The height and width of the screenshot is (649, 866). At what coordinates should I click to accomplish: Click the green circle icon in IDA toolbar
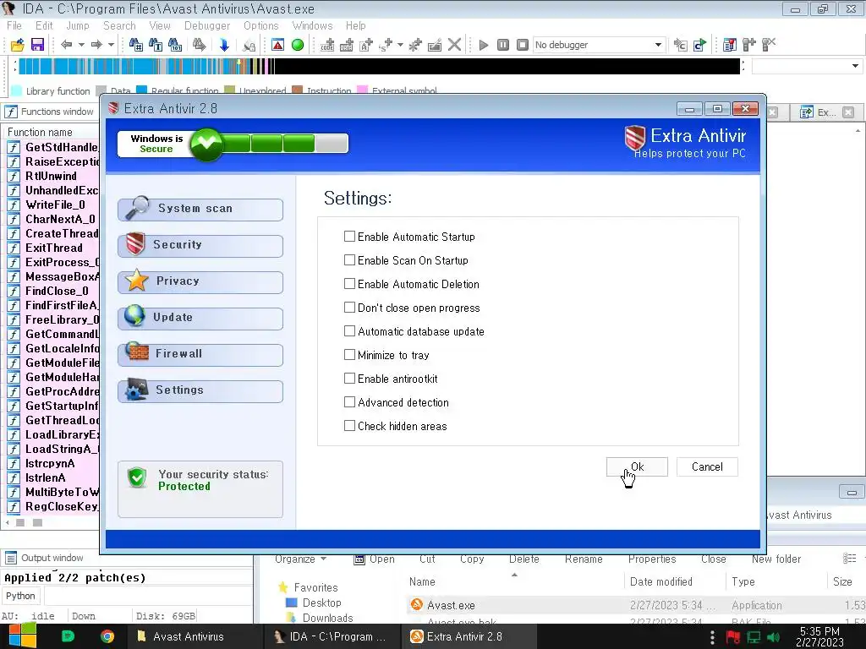pyautogui.click(x=298, y=45)
